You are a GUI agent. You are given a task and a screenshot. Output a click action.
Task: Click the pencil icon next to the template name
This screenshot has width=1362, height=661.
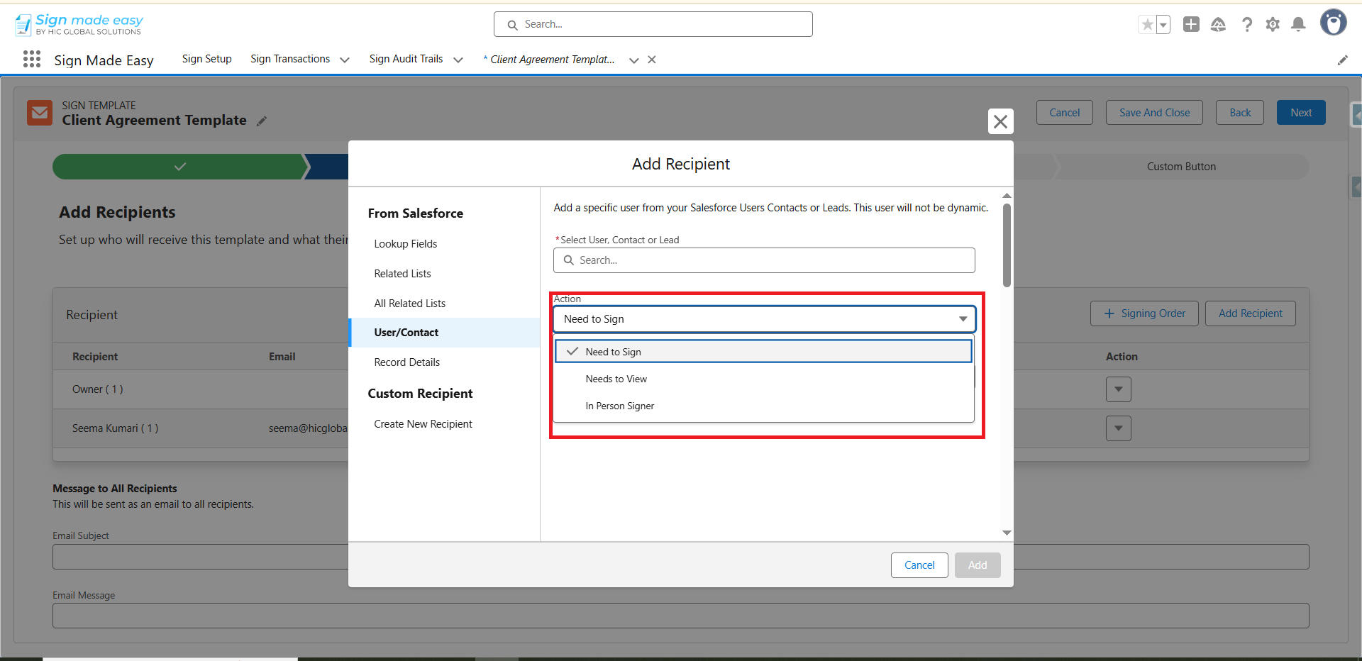coord(262,121)
